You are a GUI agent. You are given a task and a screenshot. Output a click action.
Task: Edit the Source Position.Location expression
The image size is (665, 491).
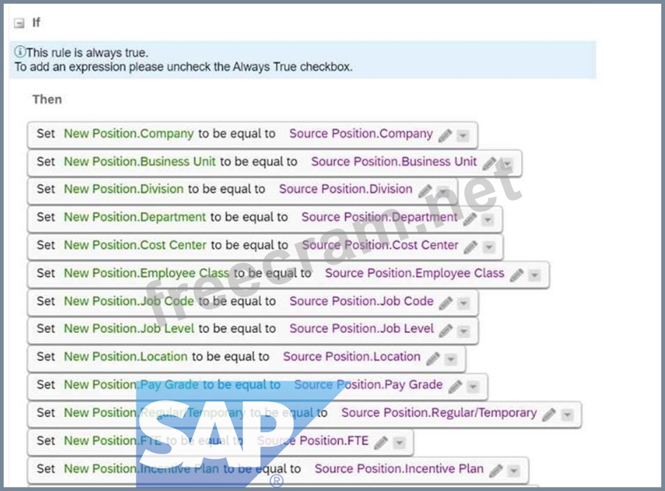pyautogui.click(x=433, y=359)
